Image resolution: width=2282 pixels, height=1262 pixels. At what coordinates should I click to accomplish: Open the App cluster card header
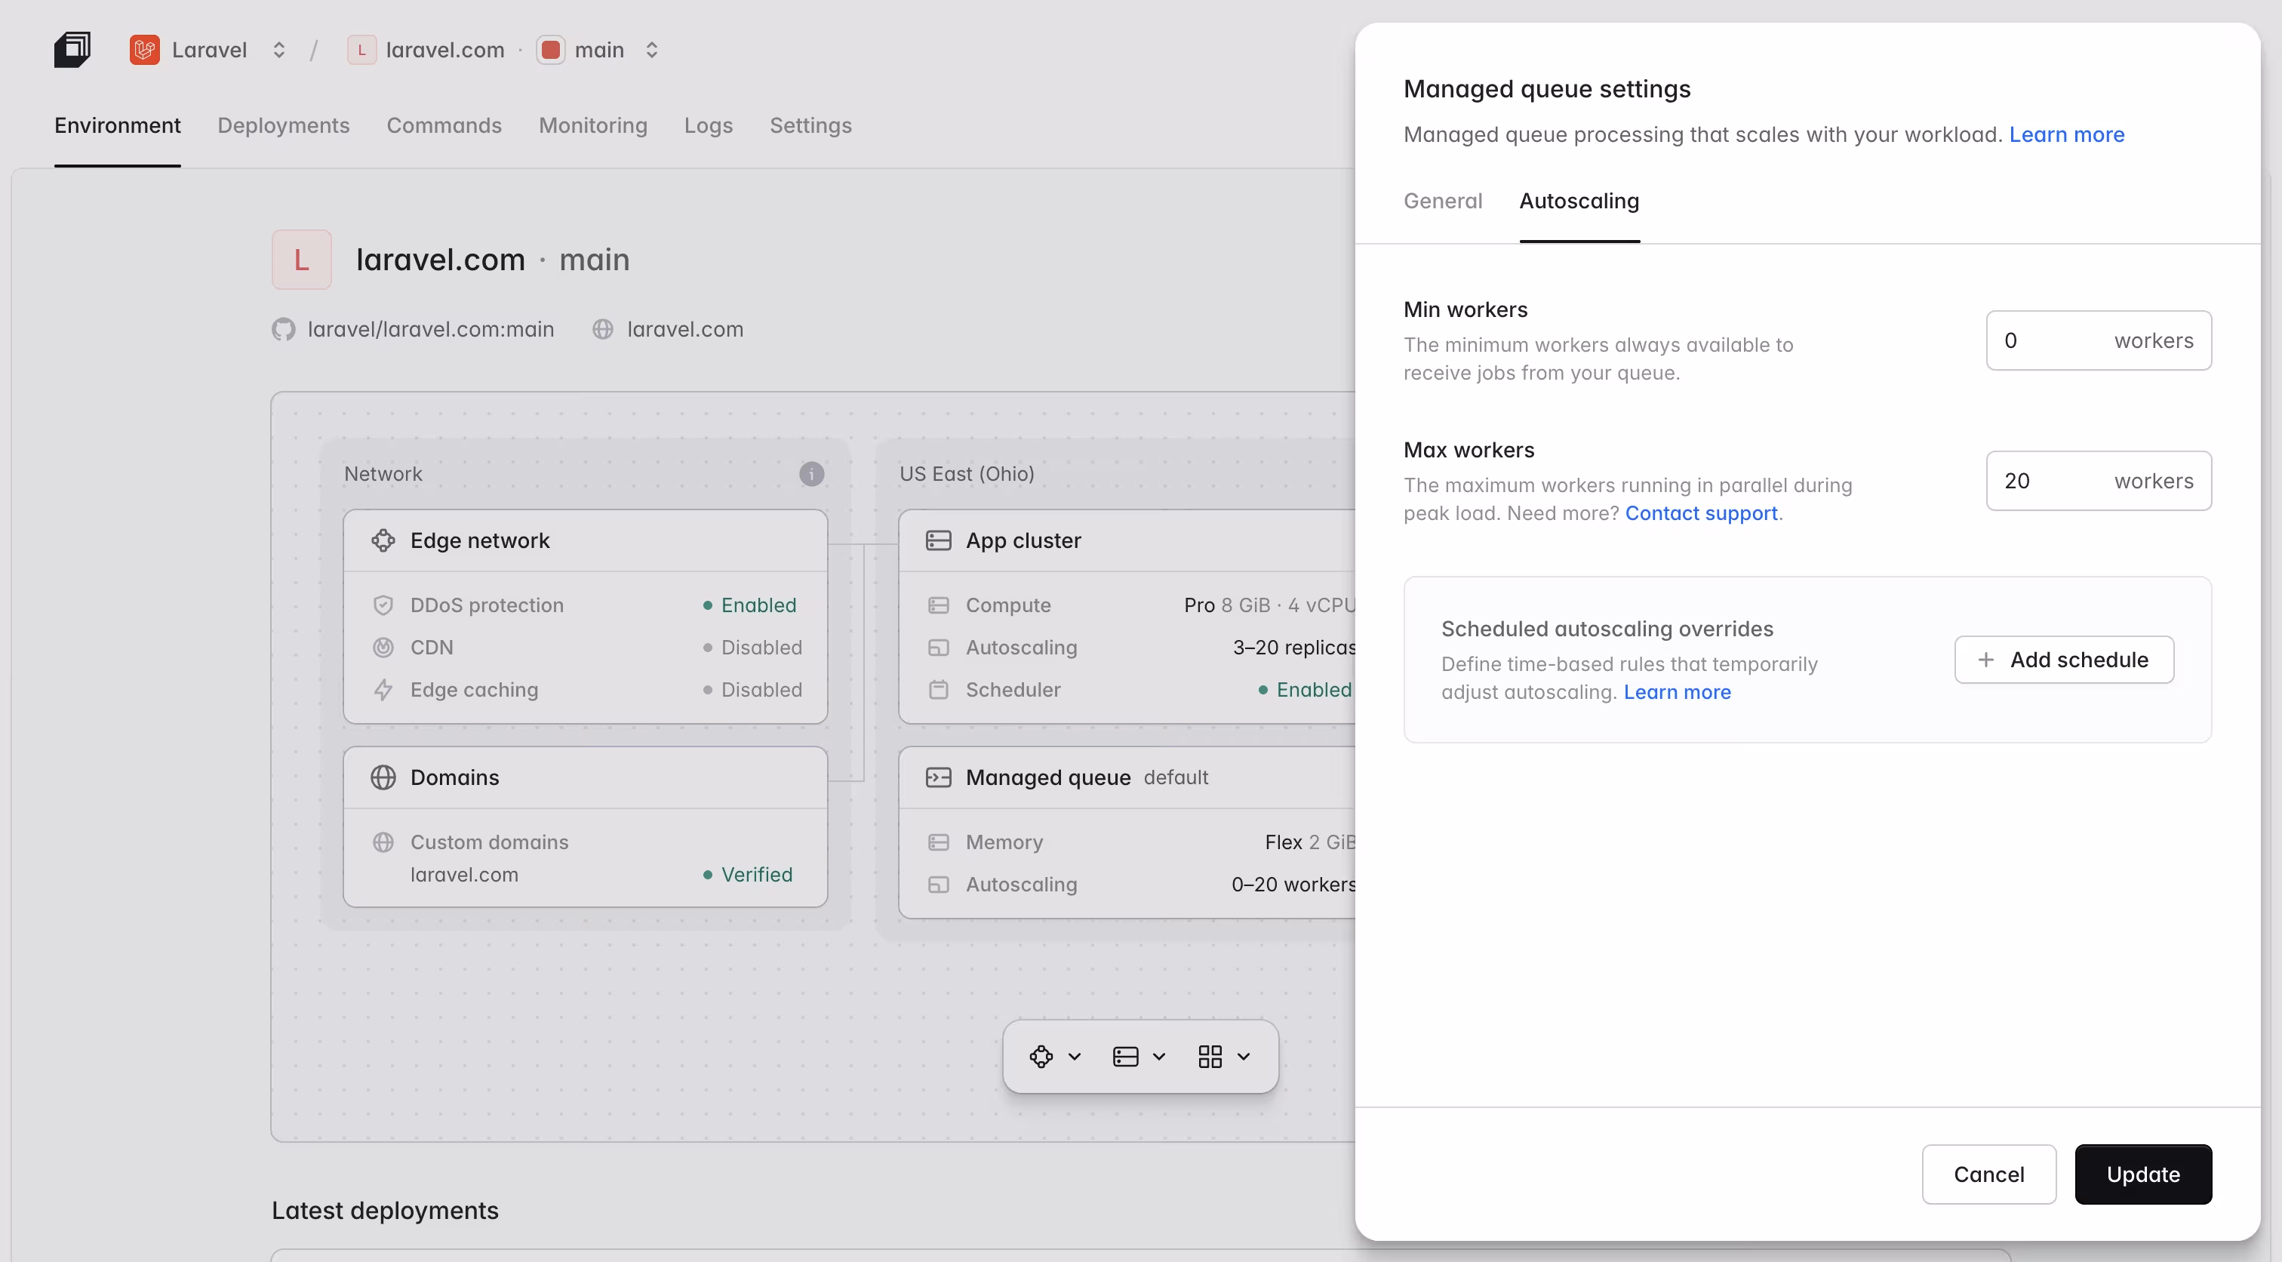[1127, 540]
